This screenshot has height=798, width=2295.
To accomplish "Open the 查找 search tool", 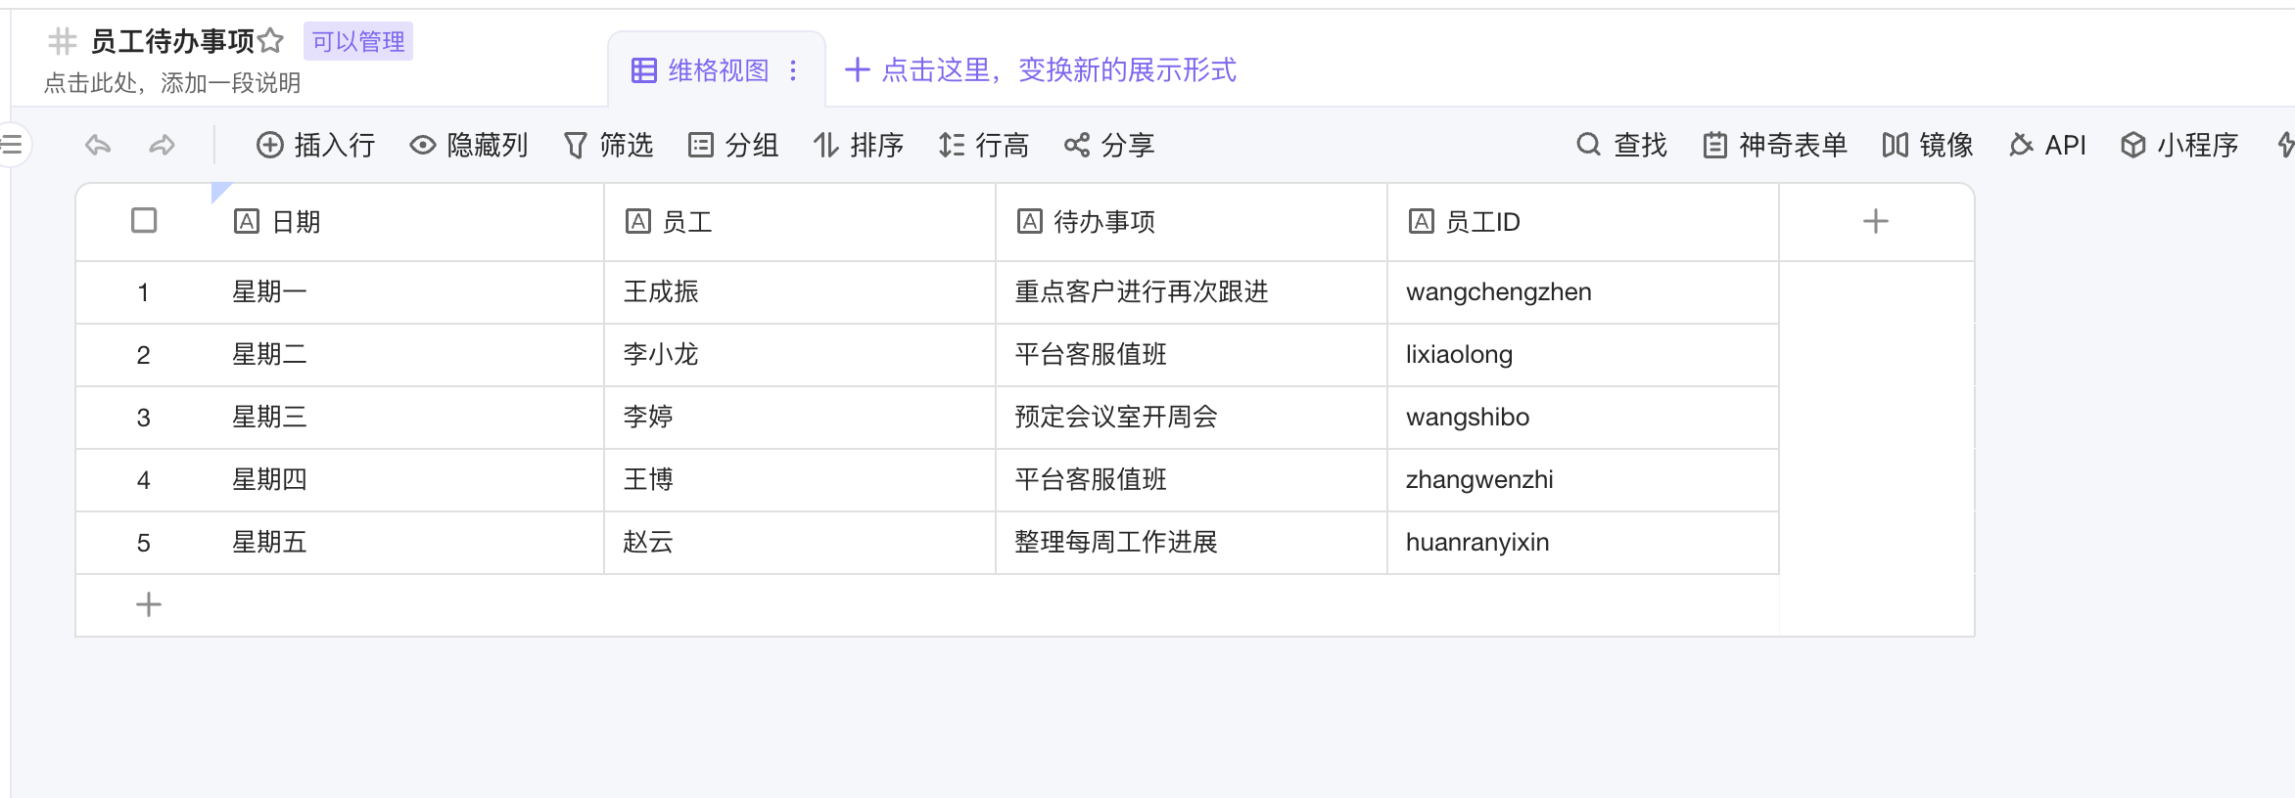I will [1621, 146].
